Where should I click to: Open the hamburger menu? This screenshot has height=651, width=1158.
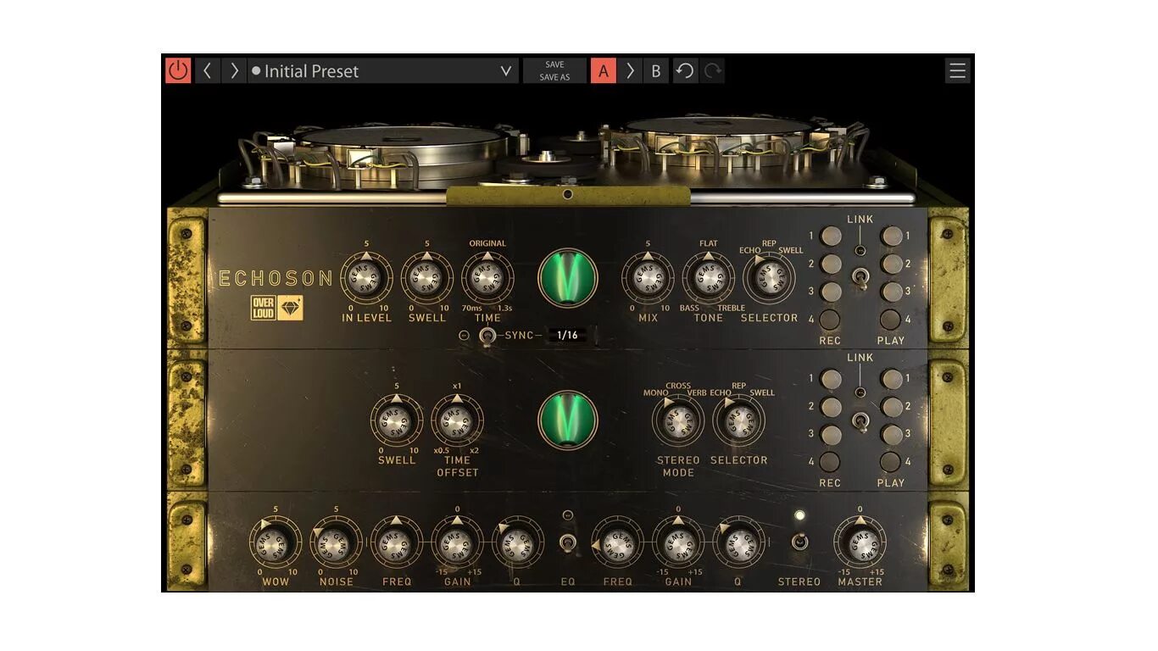(x=957, y=70)
